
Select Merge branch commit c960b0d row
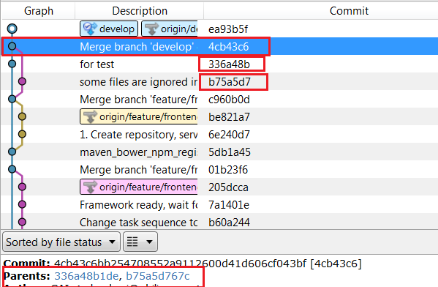pyautogui.click(x=219, y=100)
